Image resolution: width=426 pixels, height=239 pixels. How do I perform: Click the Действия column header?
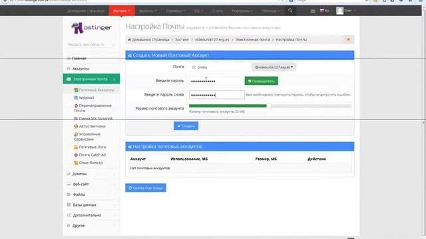[x=317, y=159]
